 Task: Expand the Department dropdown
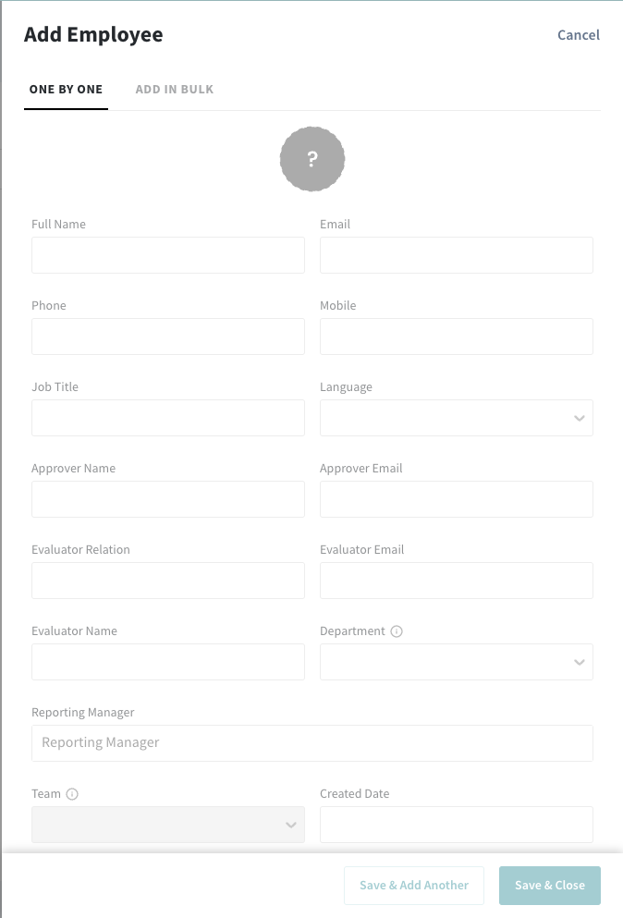tap(456, 662)
